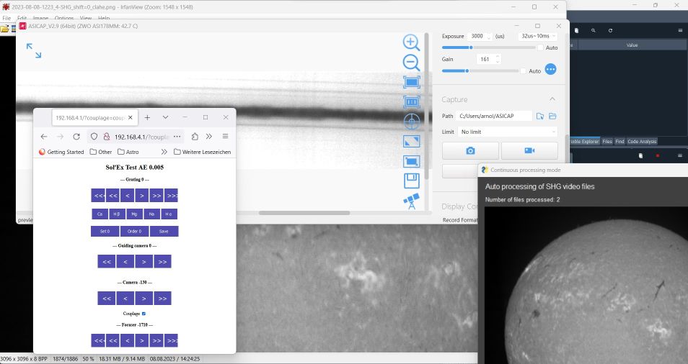This screenshot has width=688, height=364.
Task: Click the region-of-interest crop icon in ASICAP
Action: [x=412, y=161]
